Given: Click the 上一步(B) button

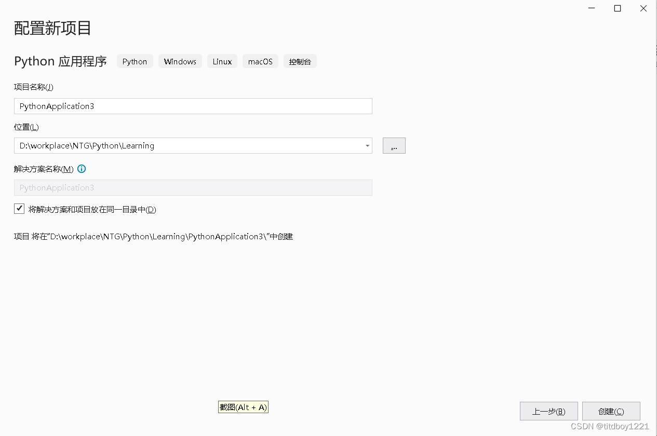Looking at the screenshot, I should (x=548, y=411).
